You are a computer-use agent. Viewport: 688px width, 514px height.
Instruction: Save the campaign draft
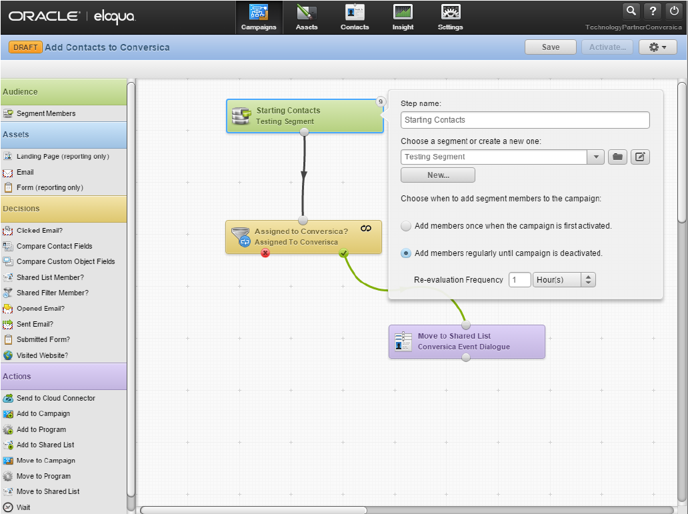pyautogui.click(x=550, y=47)
